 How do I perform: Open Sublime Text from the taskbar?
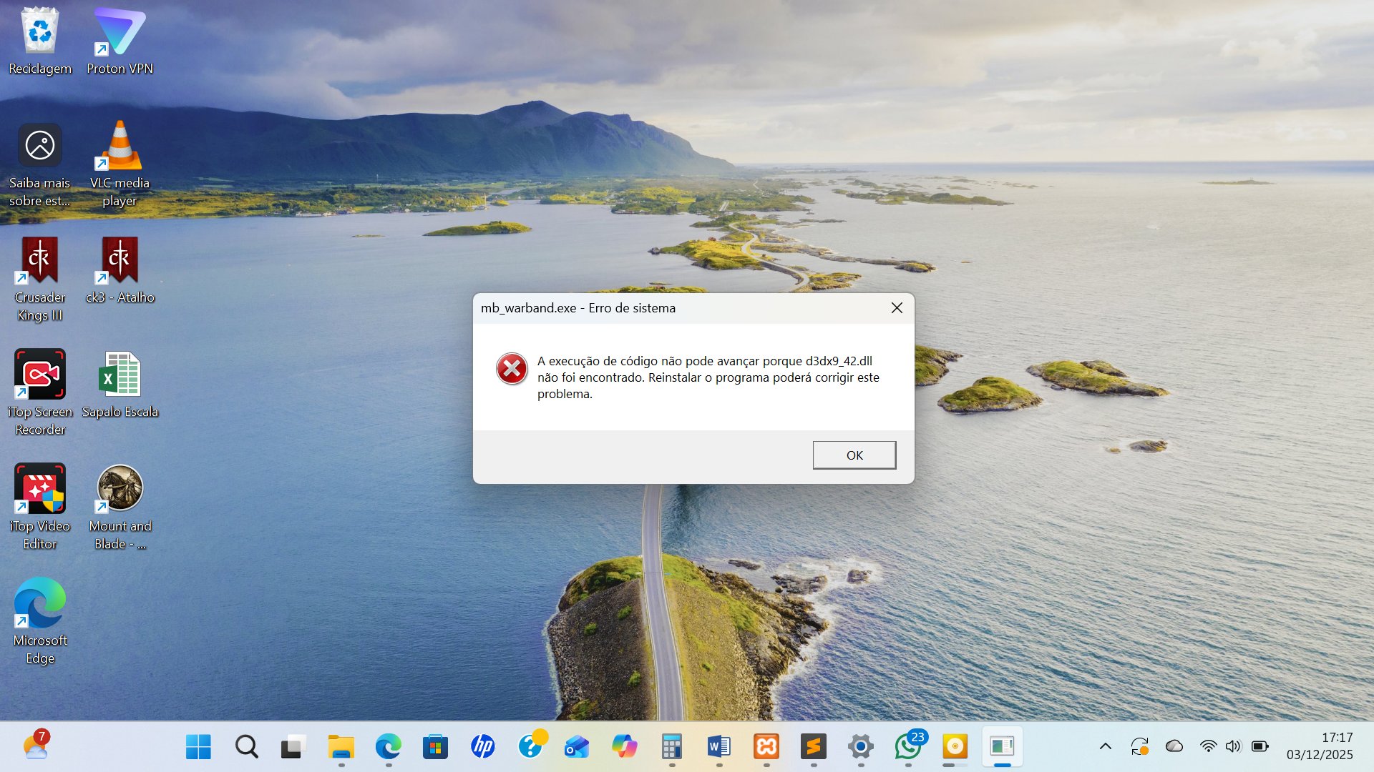click(x=814, y=747)
